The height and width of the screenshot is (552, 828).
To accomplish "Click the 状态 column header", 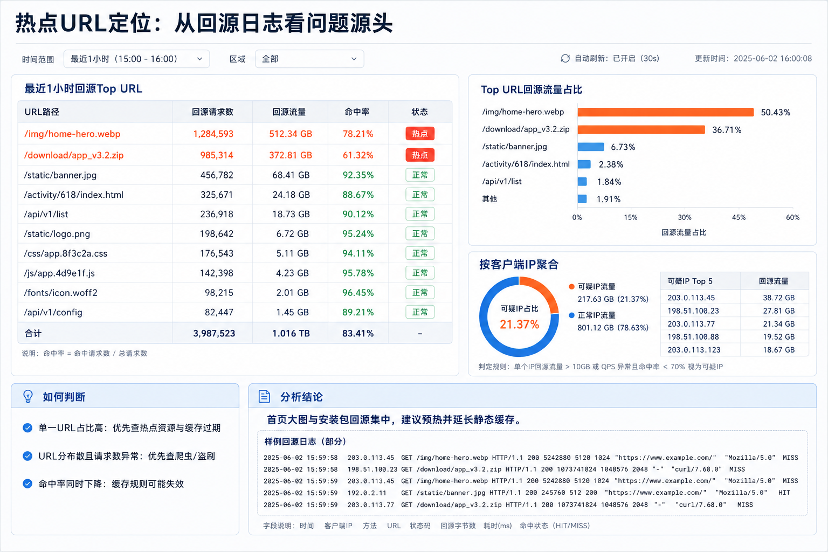I will point(420,112).
